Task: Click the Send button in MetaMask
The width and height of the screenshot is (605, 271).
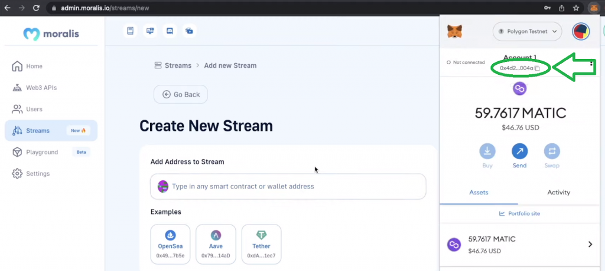Action: (520, 156)
